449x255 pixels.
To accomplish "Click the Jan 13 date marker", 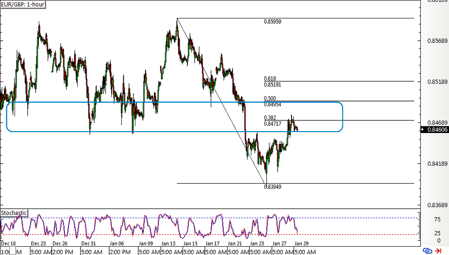I will [168, 243].
